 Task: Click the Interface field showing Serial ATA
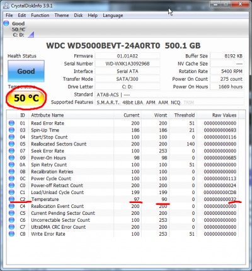click(127, 71)
